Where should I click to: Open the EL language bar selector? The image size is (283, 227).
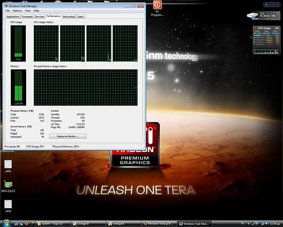coord(243,223)
